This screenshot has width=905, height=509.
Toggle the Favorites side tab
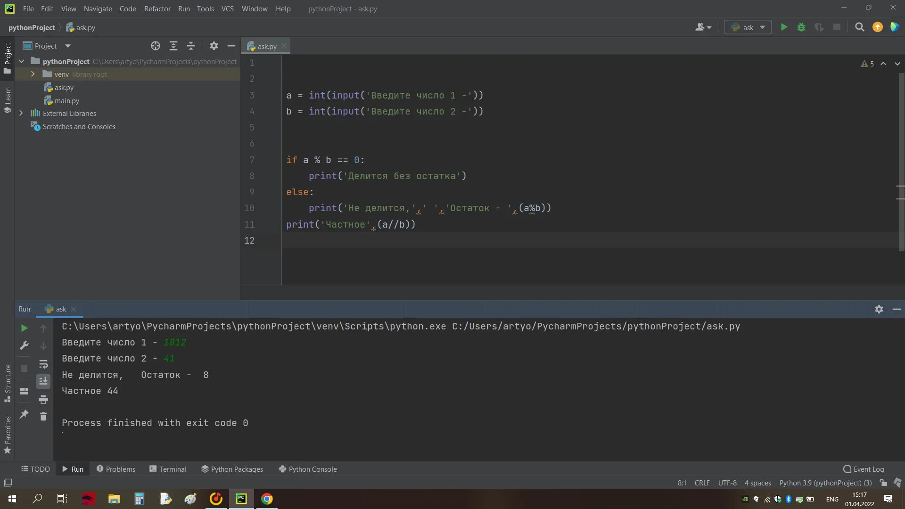click(x=7, y=435)
